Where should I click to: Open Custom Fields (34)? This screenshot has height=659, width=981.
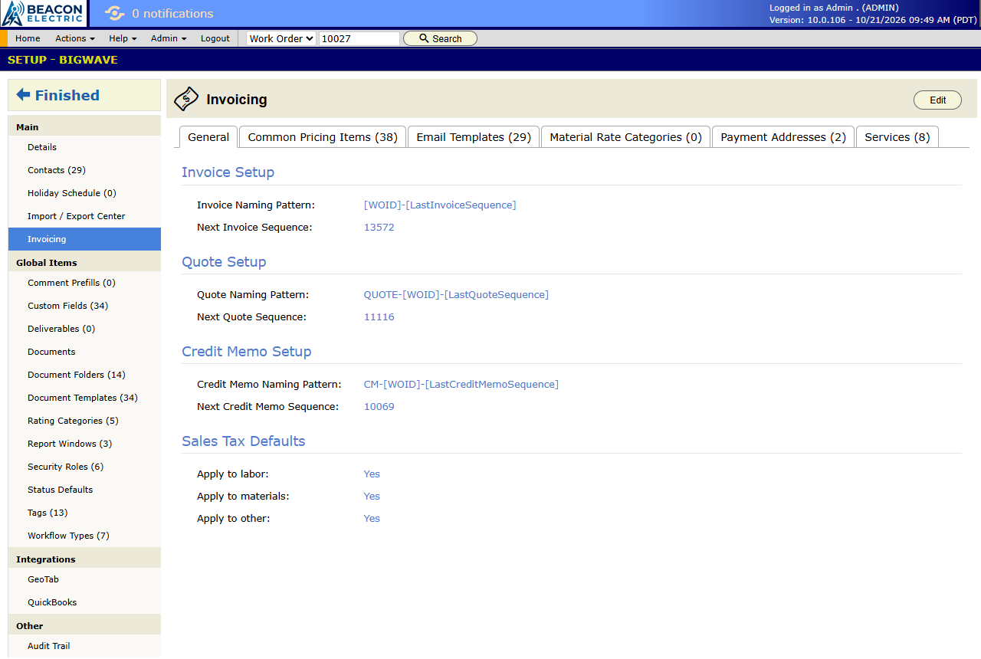click(84, 306)
